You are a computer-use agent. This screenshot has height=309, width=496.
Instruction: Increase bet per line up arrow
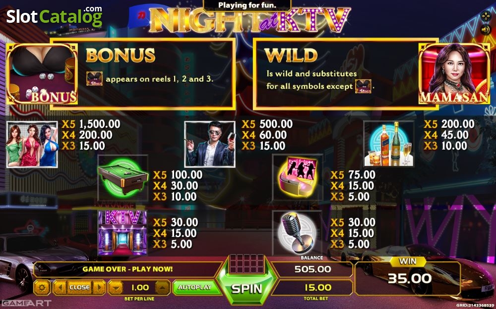click(163, 288)
